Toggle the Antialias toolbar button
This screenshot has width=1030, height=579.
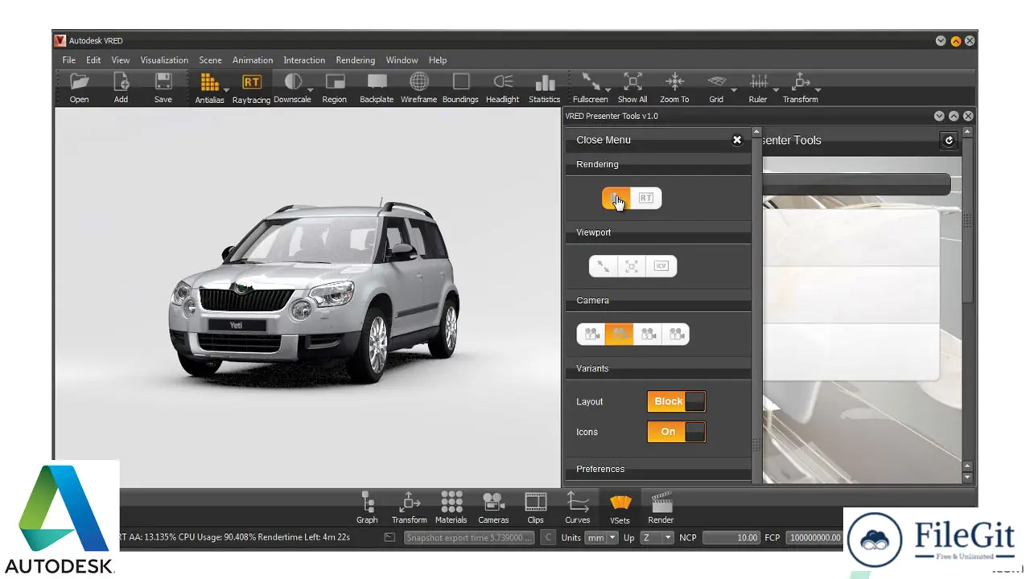click(209, 88)
